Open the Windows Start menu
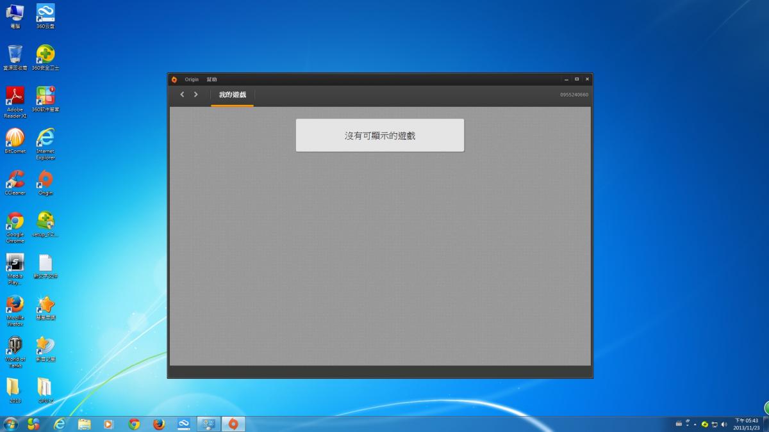This screenshot has width=769, height=432. (11, 424)
